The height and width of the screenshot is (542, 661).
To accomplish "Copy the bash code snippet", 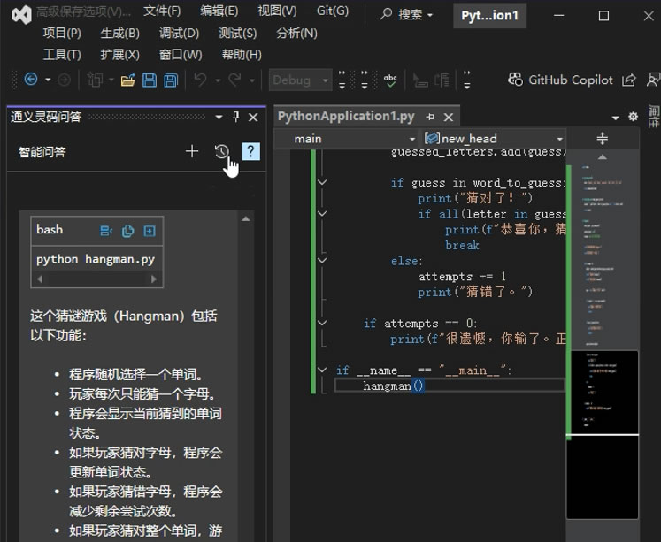I will pyautogui.click(x=127, y=231).
